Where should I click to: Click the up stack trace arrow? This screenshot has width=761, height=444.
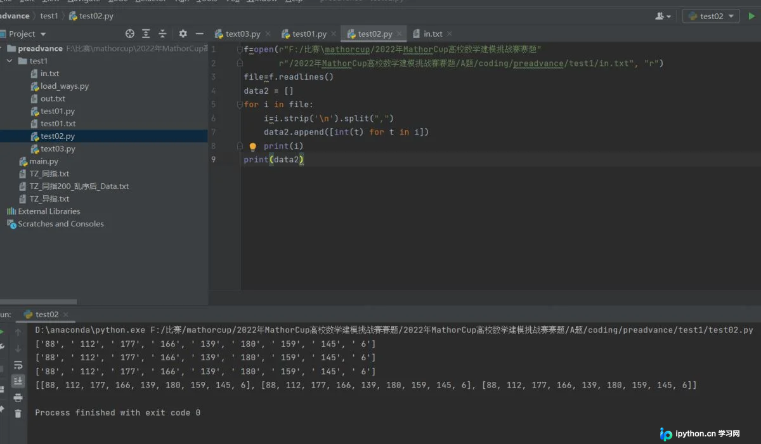point(18,332)
